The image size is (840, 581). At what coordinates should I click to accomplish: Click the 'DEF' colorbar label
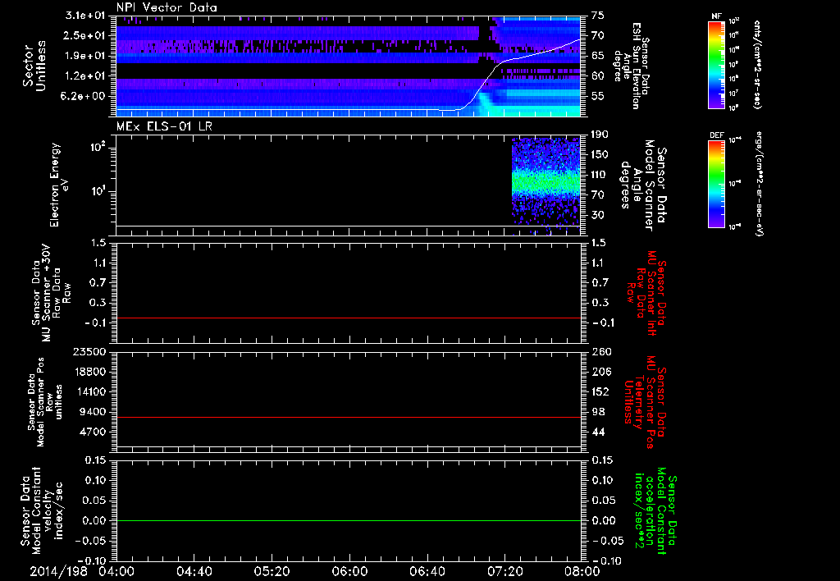click(x=716, y=135)
